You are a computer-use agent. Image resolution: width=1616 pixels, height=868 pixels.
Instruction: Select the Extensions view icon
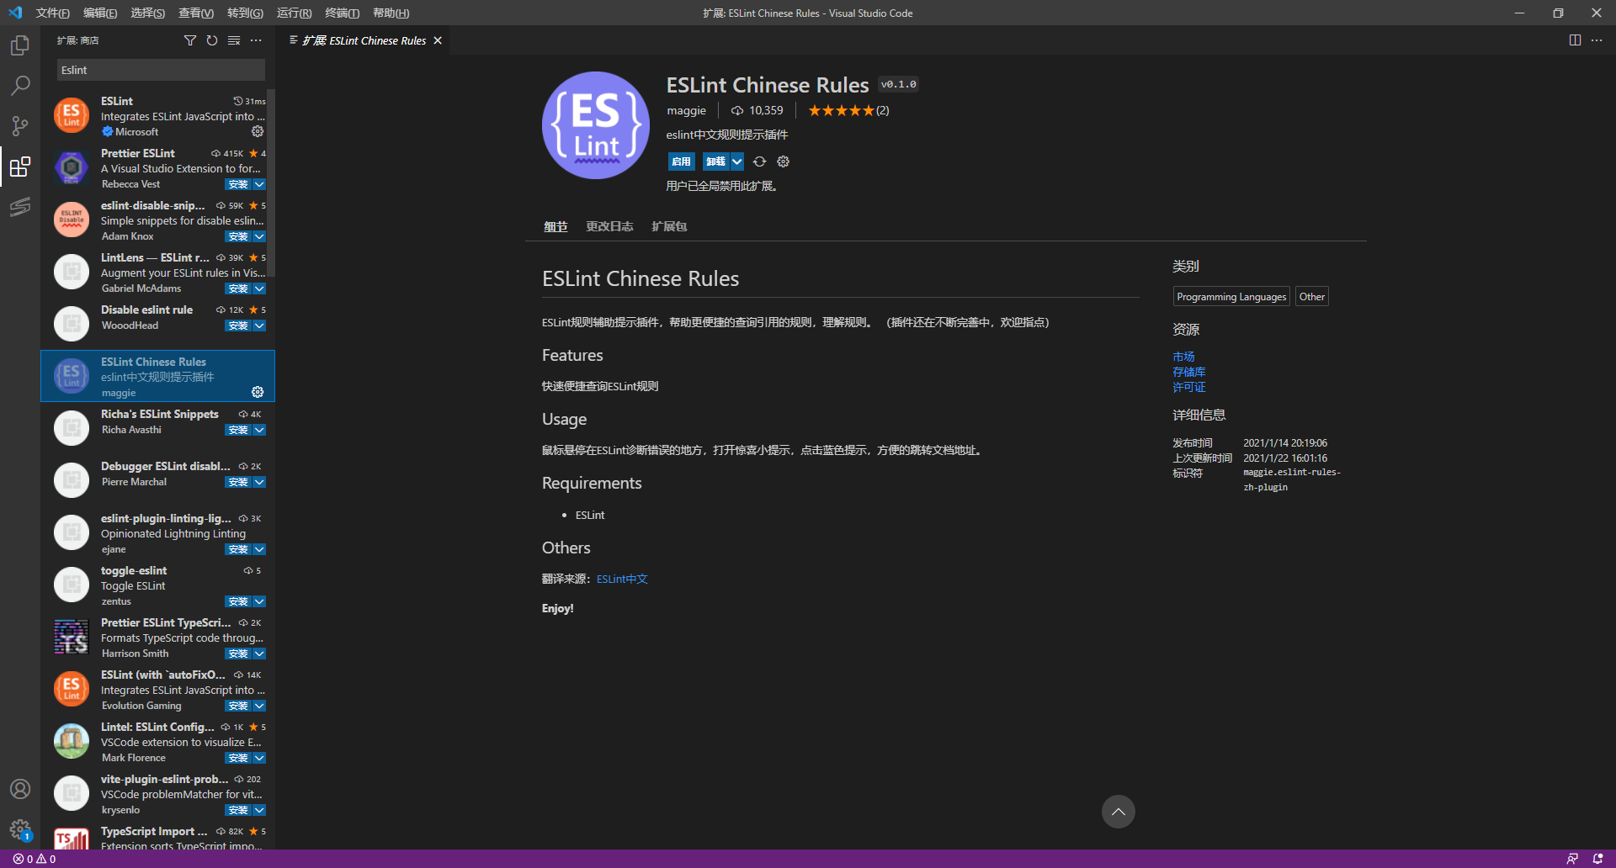[20, 167]
